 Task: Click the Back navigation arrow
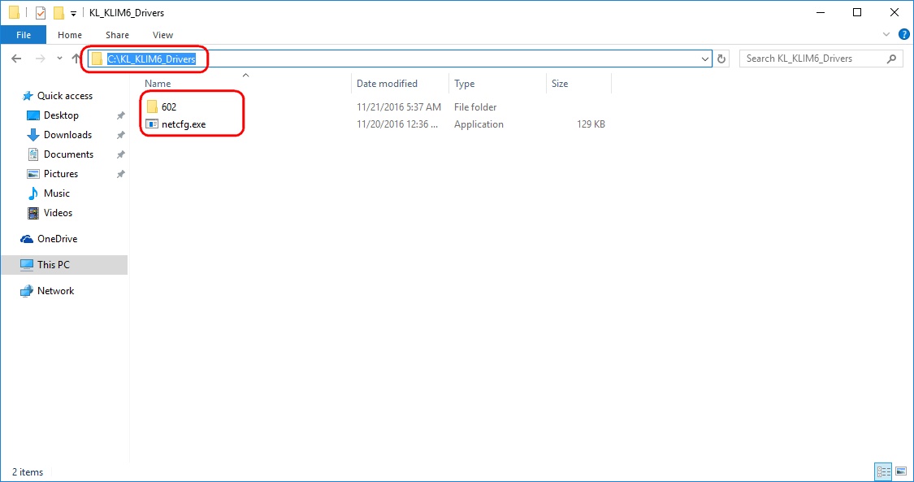(x=17, y=59)
